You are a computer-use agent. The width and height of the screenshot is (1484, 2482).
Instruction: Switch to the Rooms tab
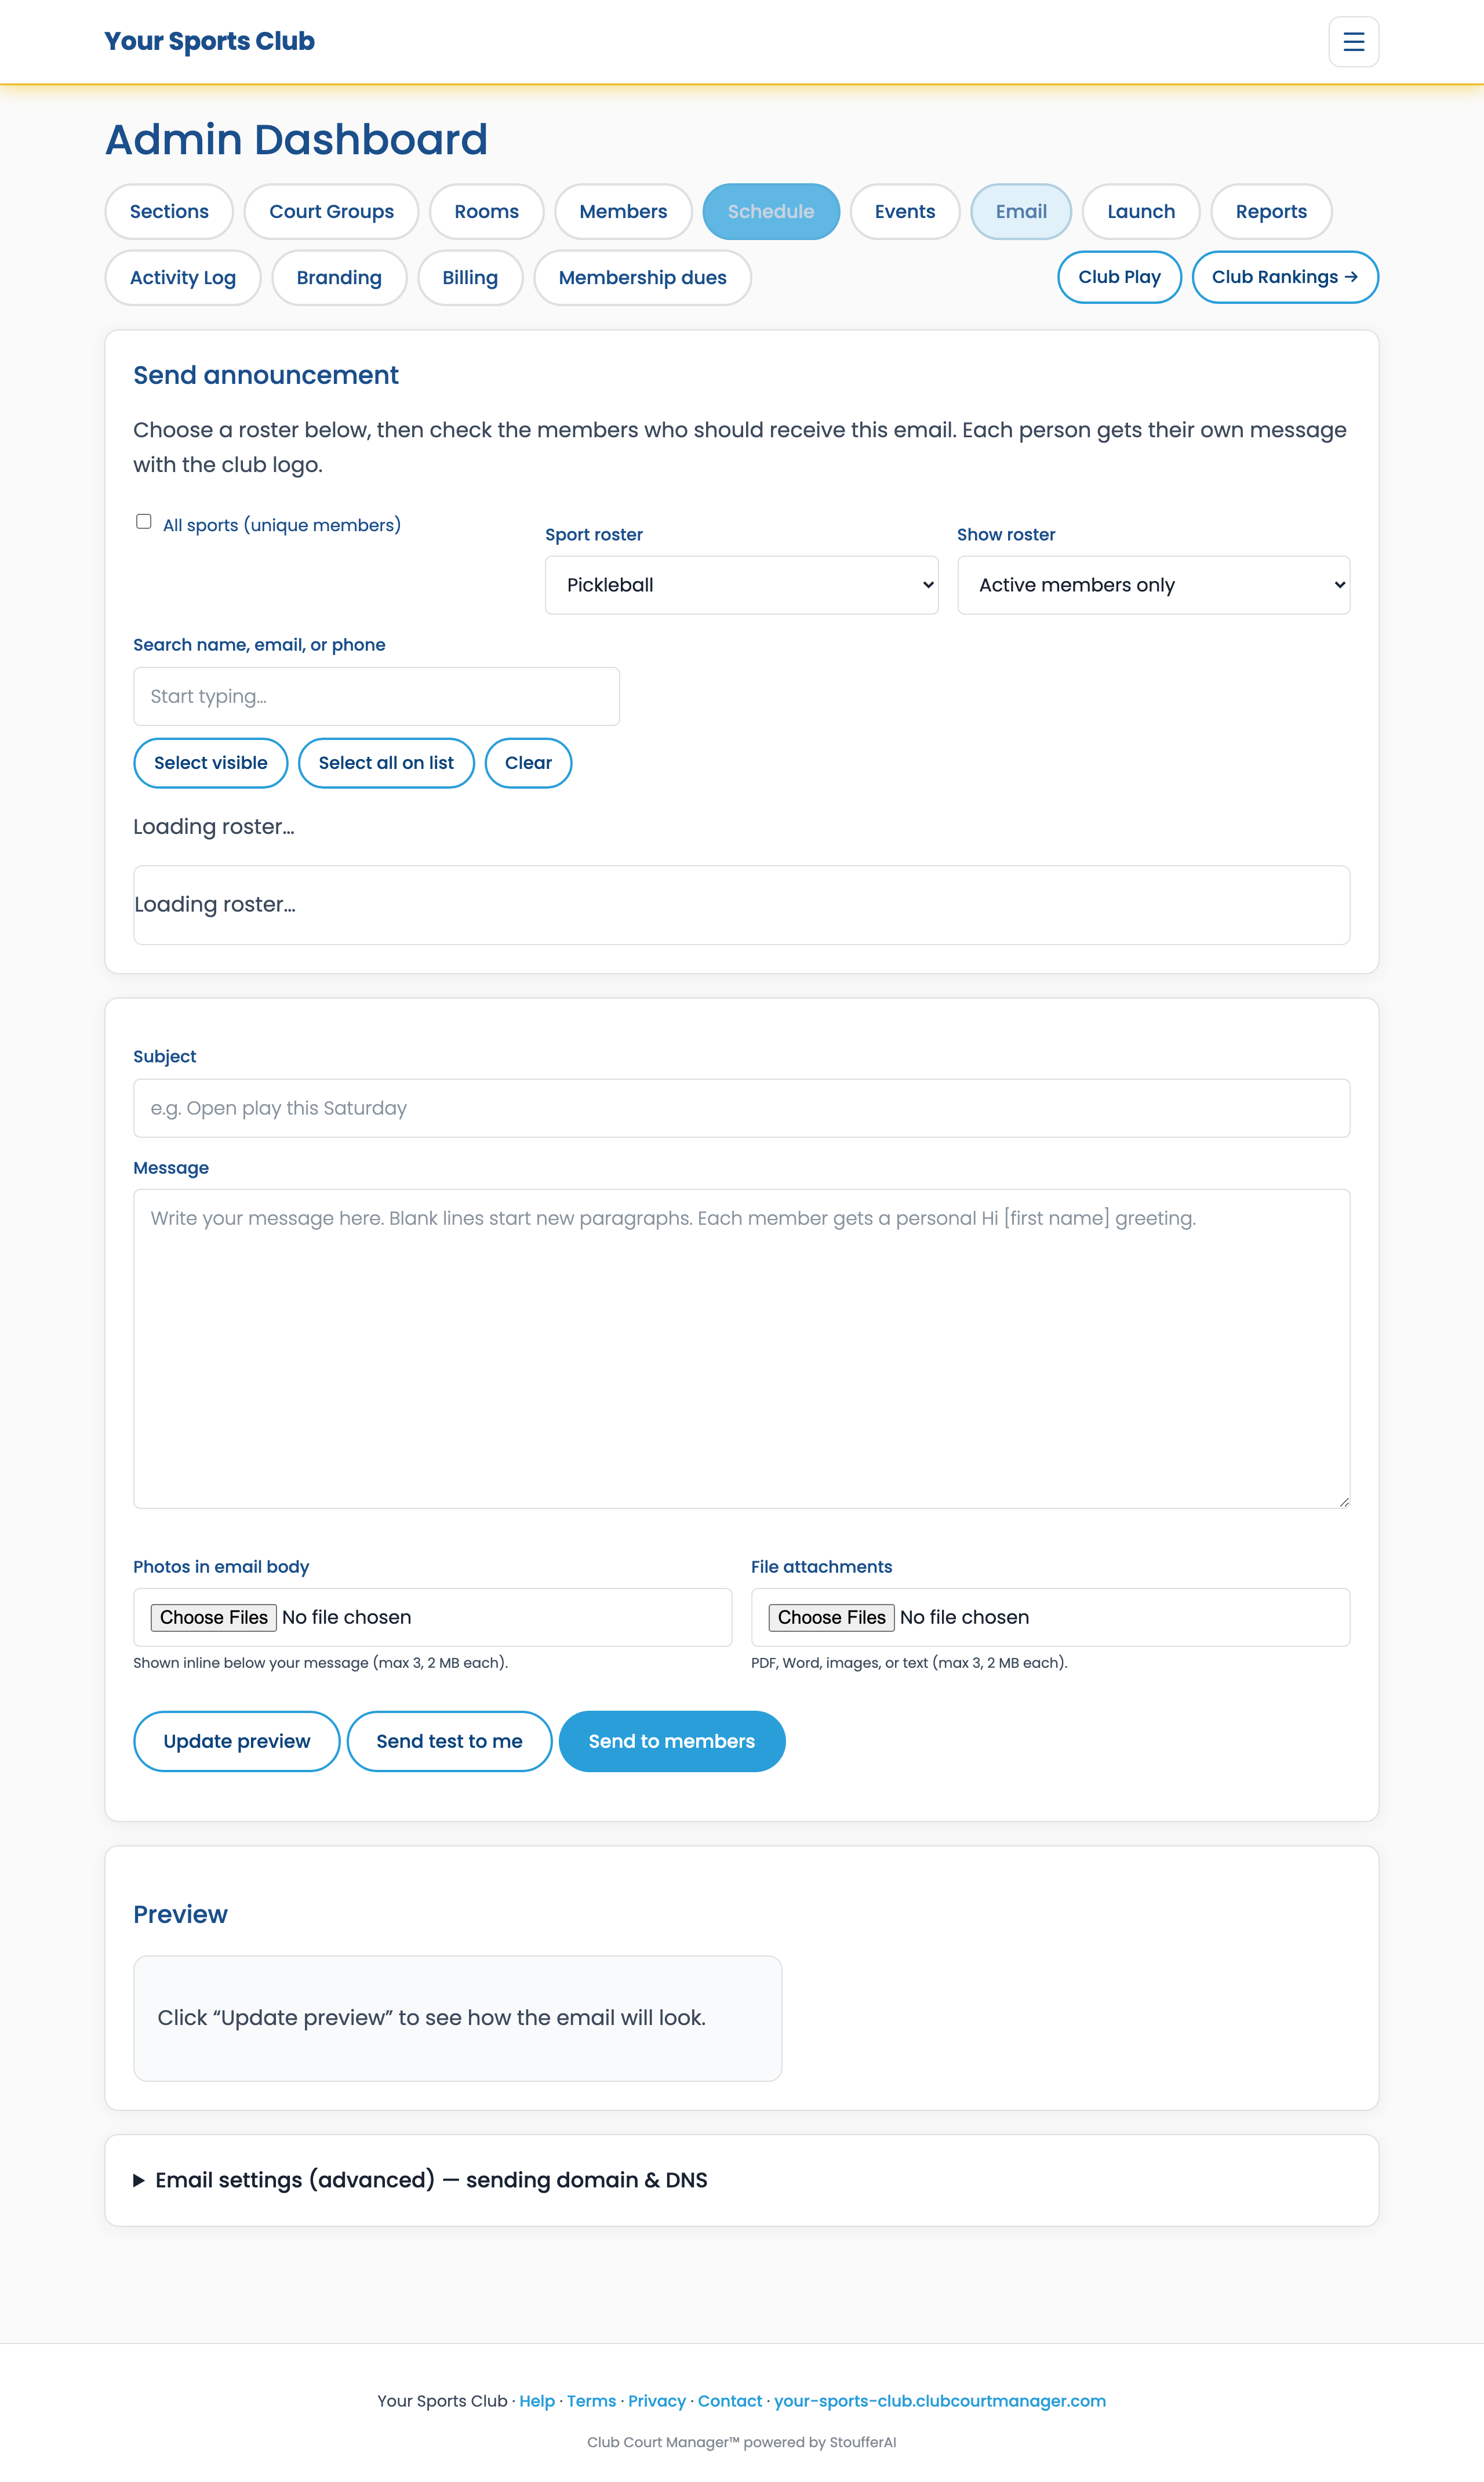point(486,211)
